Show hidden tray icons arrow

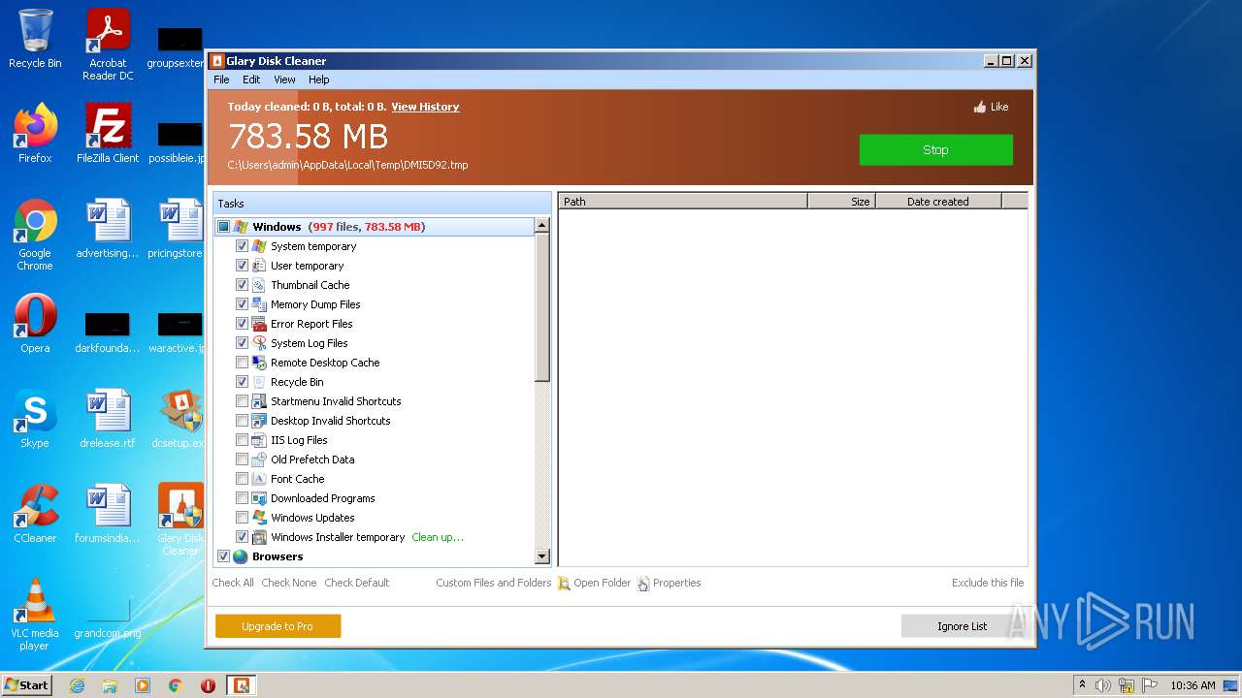click(1082, 685)
